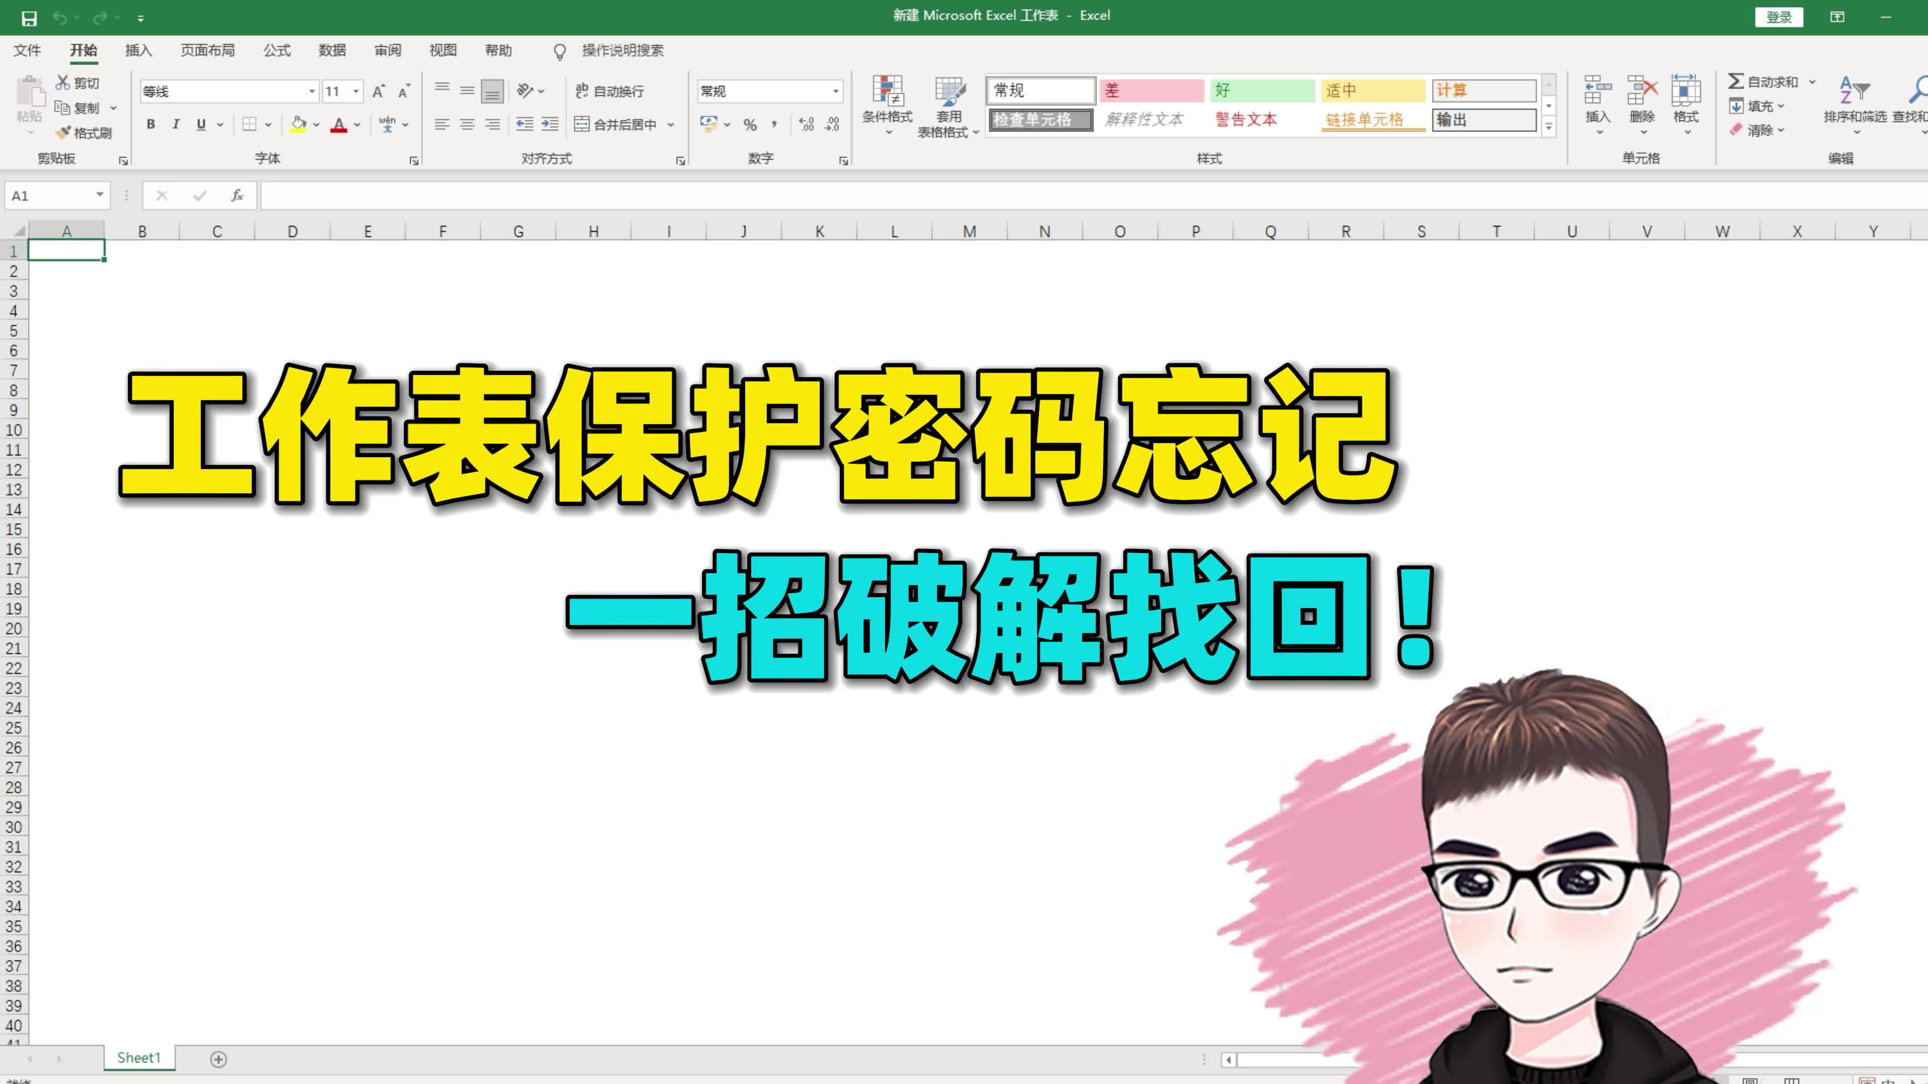Toggle italic formatting

176,124
